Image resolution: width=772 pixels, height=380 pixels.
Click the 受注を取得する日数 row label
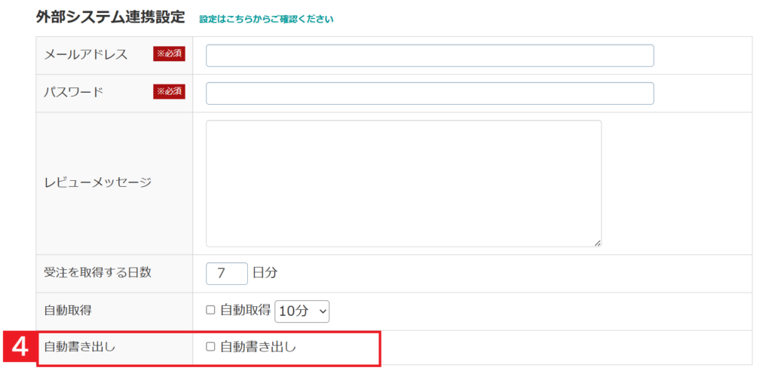coord(98,272)
